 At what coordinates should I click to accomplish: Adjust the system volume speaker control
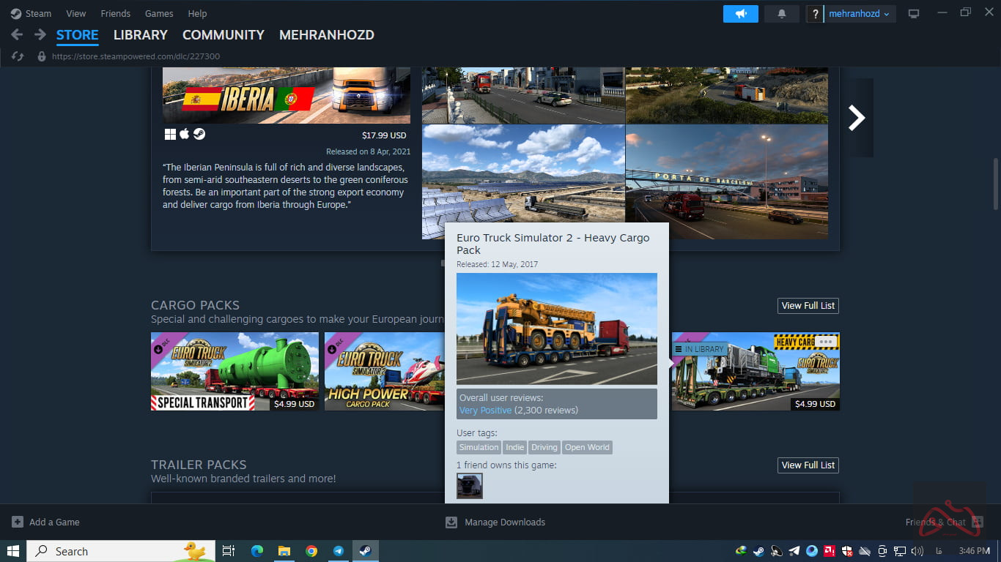pyautogui.click(x=917, y=551)
